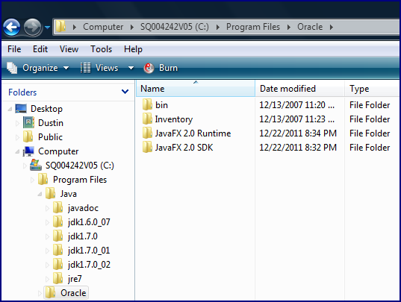Select the Inventory folder icon

[x=147, y=119]
